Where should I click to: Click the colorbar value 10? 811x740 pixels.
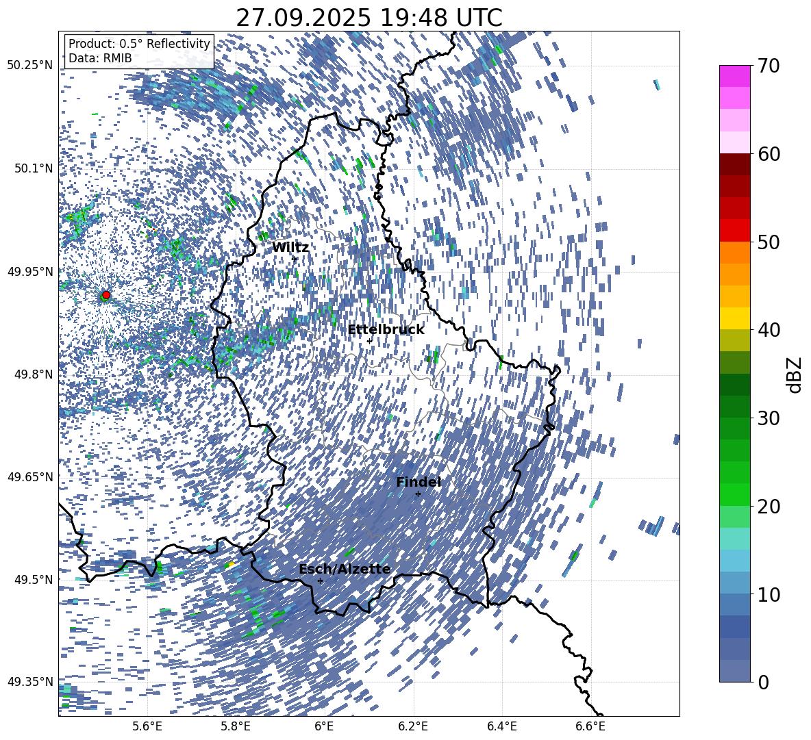point(769,594)
